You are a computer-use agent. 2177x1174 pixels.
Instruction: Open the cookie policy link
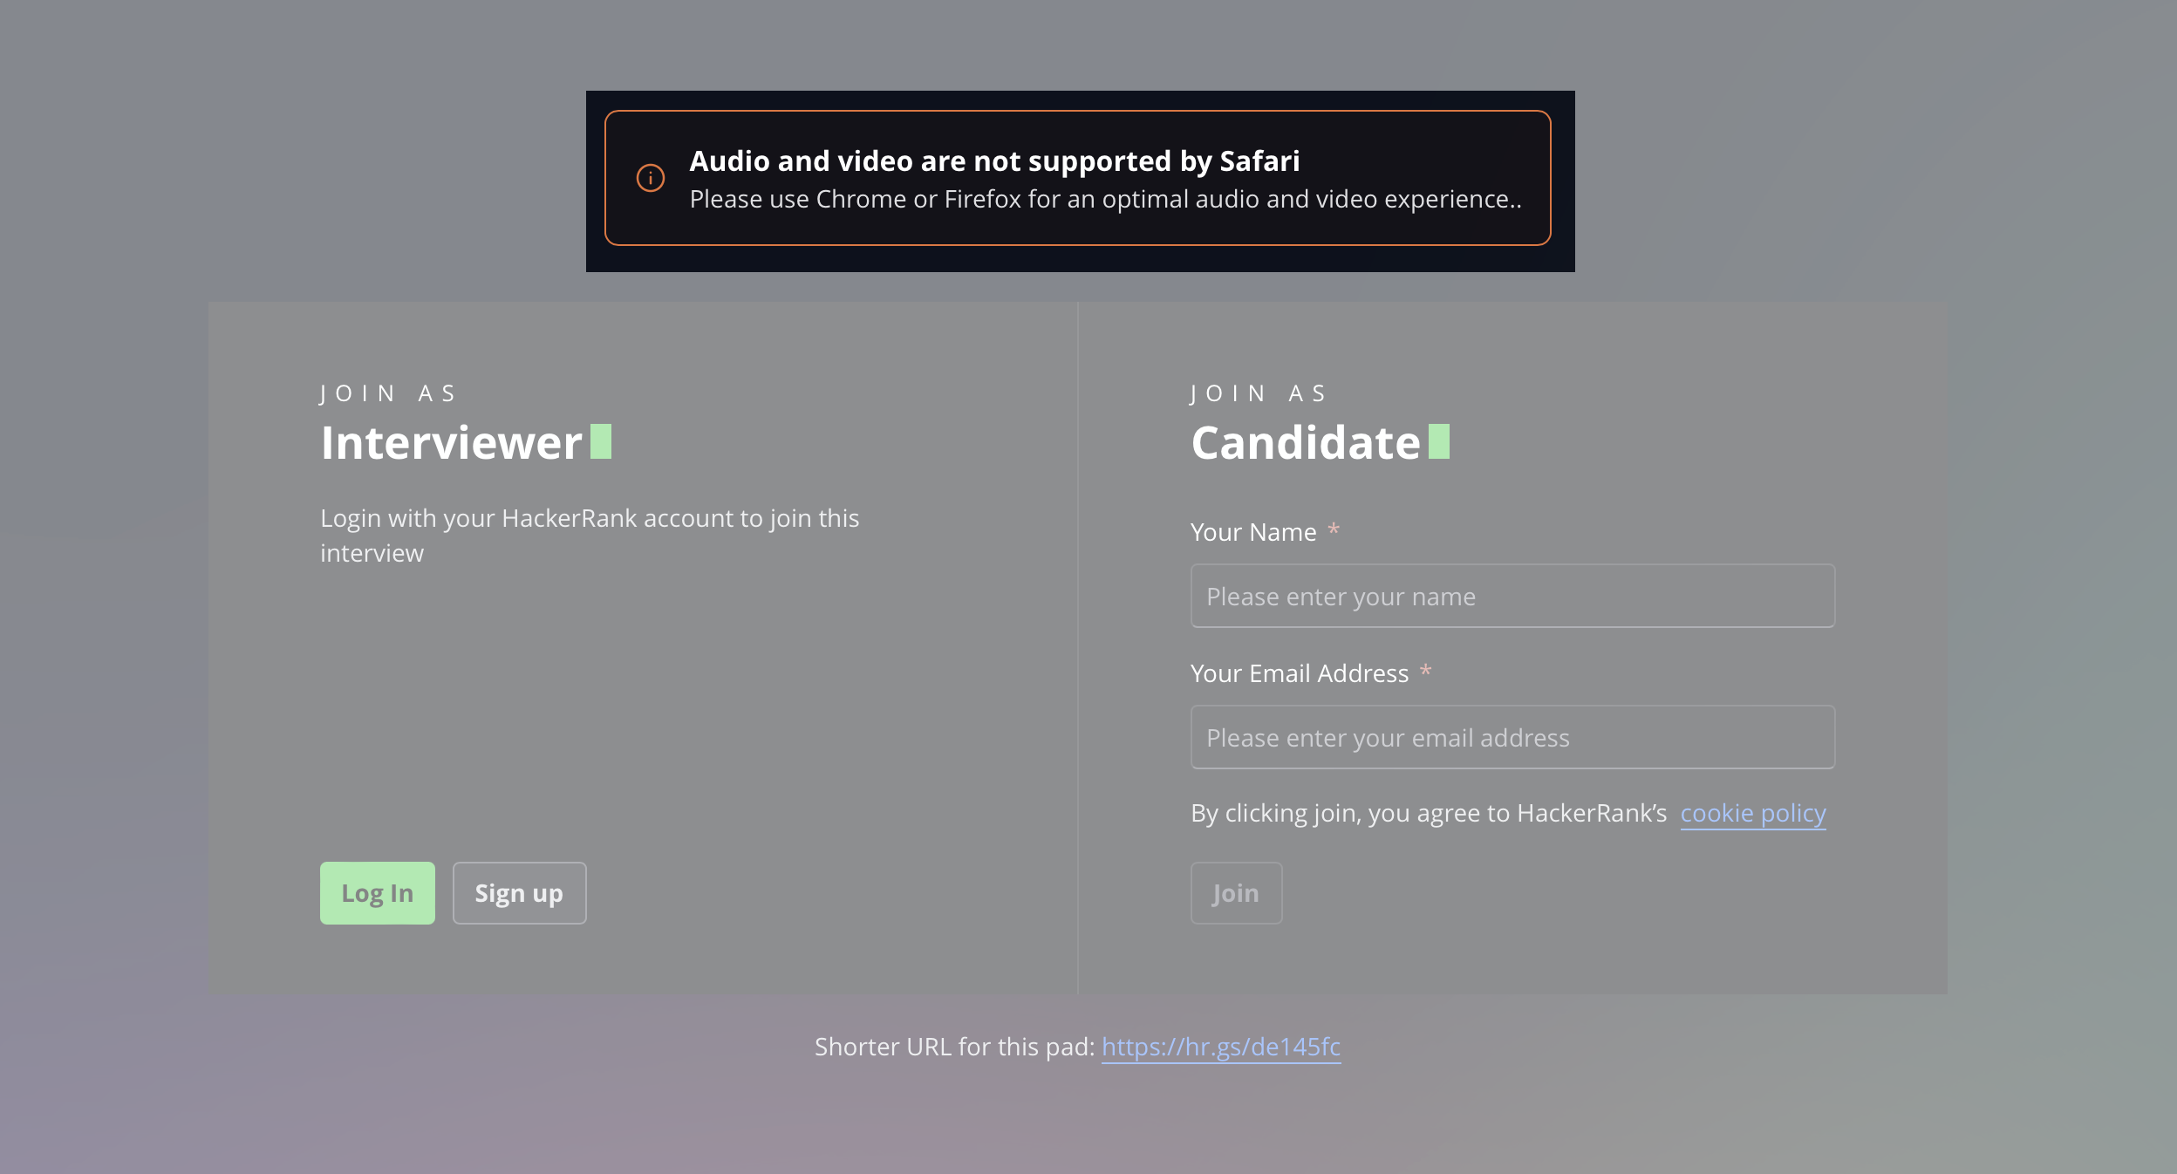1753,813
